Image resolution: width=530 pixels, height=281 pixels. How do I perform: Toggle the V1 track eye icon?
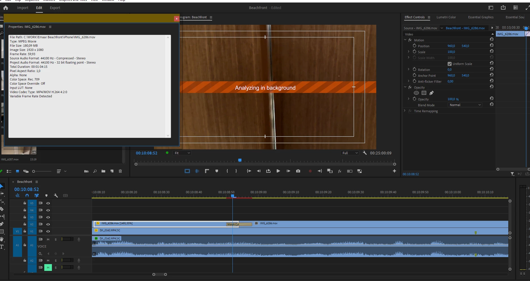click(x=48, y=231)
